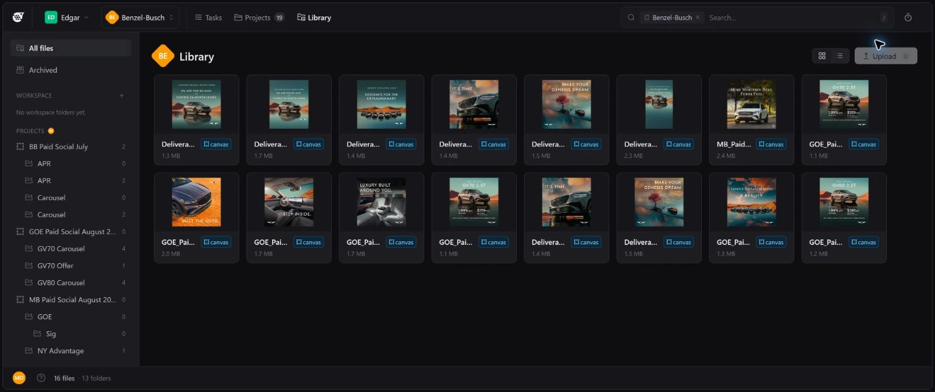Switch to the Library tab
This screenshot has height=392, width=935.
pos(314,18)
